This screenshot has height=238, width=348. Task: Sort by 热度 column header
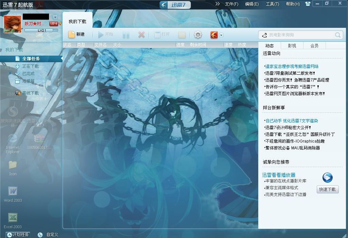(x=242, y=45)
